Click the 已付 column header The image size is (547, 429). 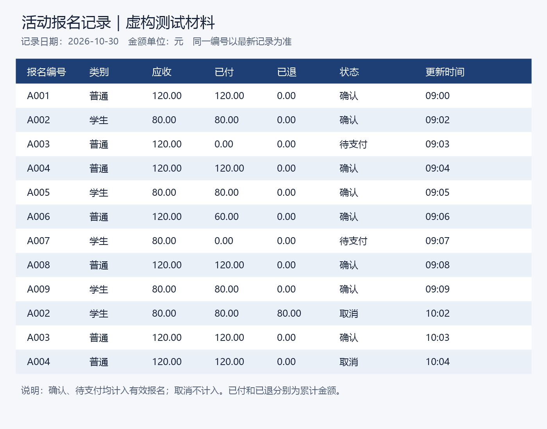224,72
